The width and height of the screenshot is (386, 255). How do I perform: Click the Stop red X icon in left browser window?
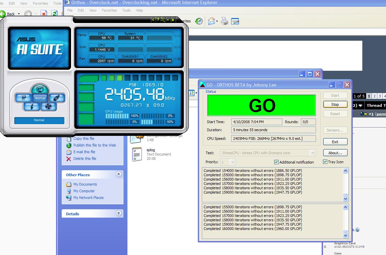pyautogui.click(x=44, y=14)
